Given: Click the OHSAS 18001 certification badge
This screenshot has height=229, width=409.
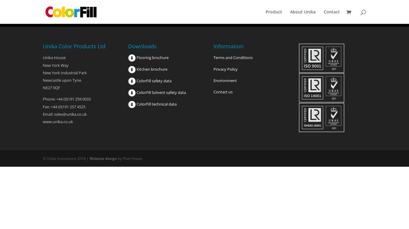Looking at the screenshot, I should click(x=321, y=117).
